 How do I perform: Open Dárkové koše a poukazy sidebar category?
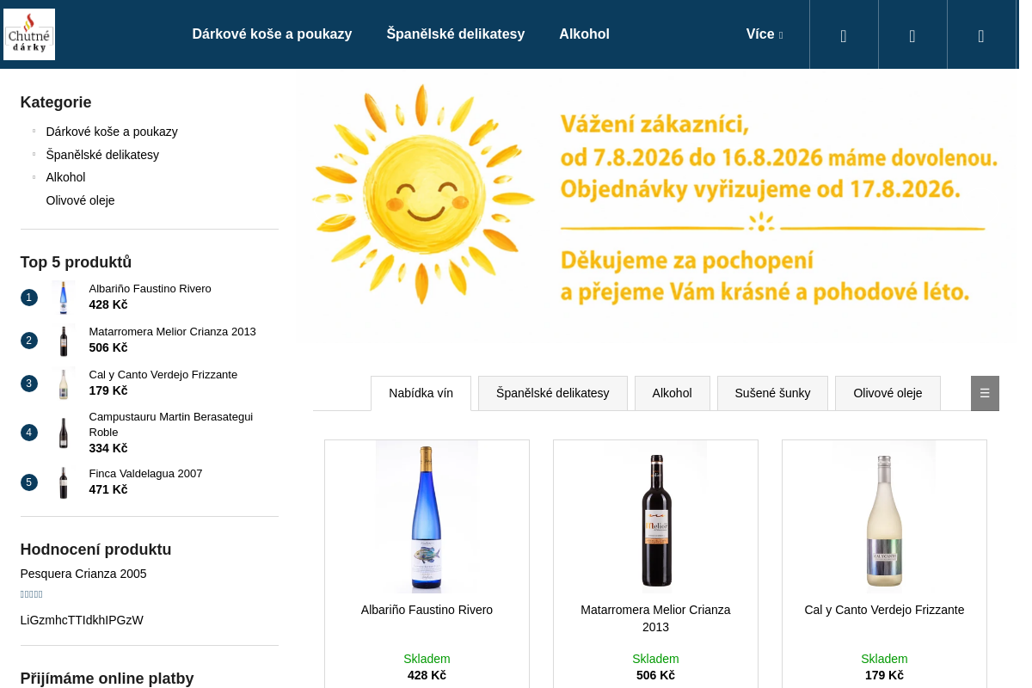click(112, 132)
